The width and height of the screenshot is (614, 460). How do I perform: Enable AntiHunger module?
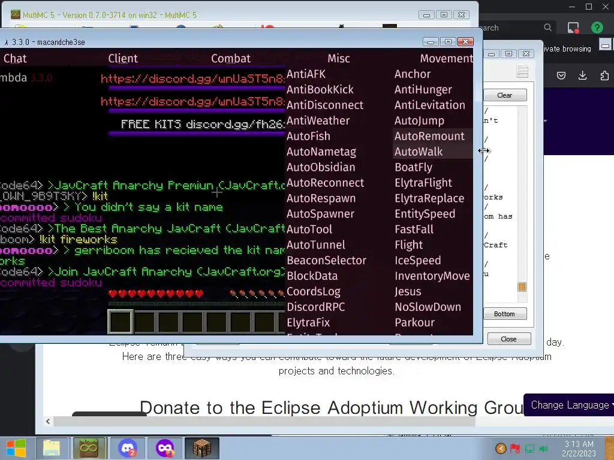tap(423, 90)
